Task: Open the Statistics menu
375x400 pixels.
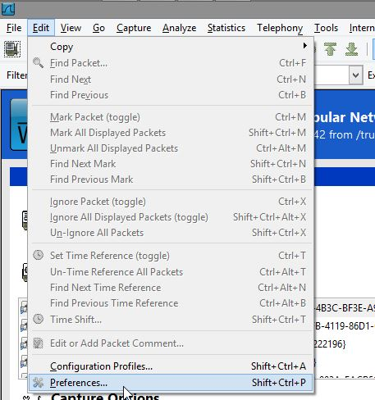Action: 226,28
